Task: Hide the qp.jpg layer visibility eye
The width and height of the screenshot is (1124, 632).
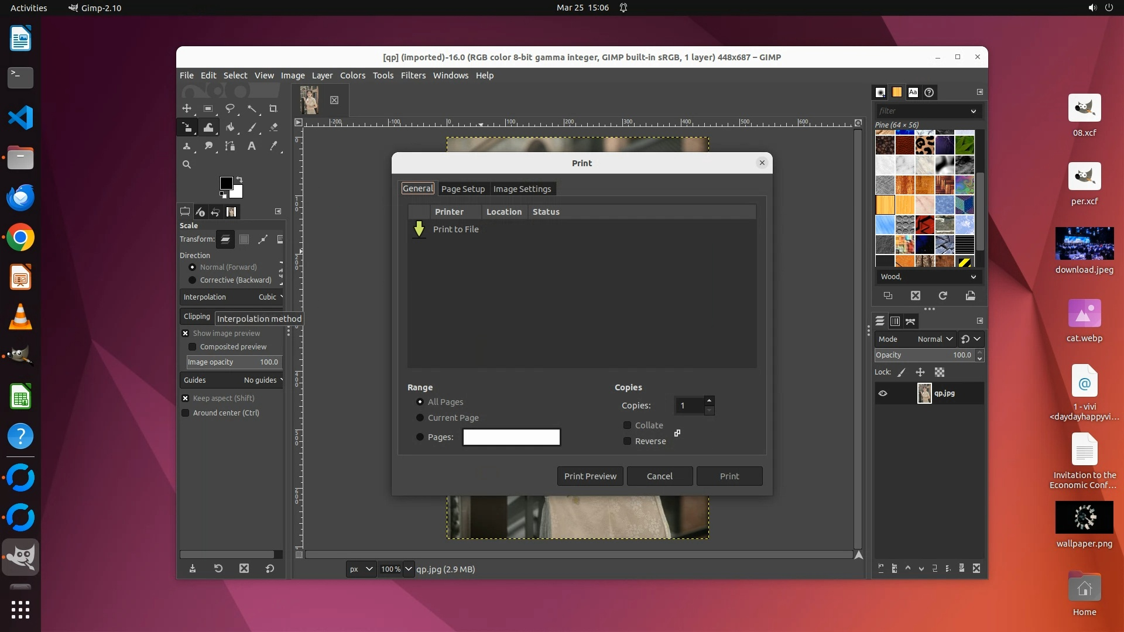Action: 883,393
